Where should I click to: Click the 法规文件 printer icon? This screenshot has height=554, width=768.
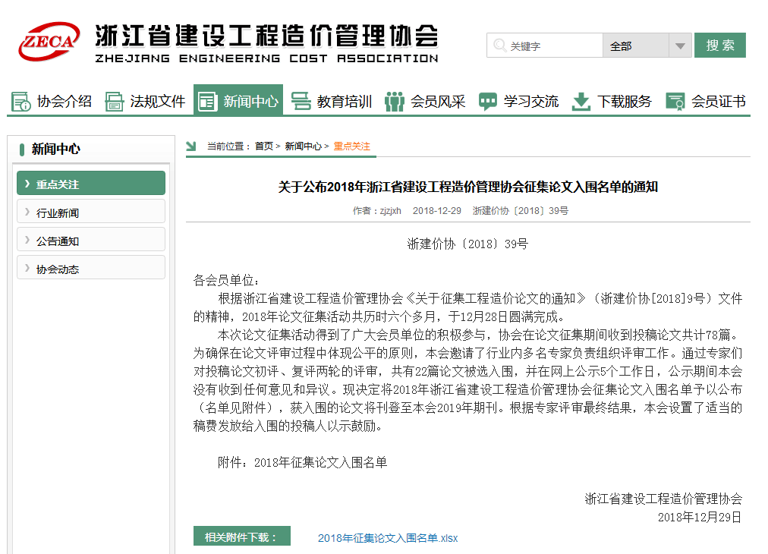(x=114, y=102)
